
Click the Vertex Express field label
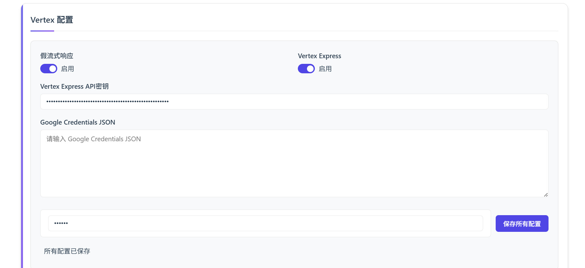[x=319, y=56]
